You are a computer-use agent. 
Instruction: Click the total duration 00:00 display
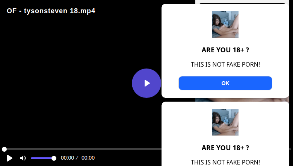[x=88, y=158]
